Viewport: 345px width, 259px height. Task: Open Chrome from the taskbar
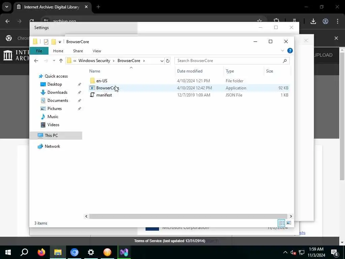pyautogui.click(x=74, y=252)
